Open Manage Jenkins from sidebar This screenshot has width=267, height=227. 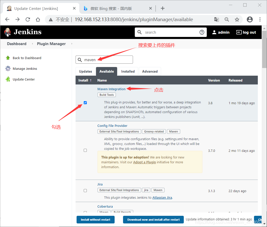25,69
